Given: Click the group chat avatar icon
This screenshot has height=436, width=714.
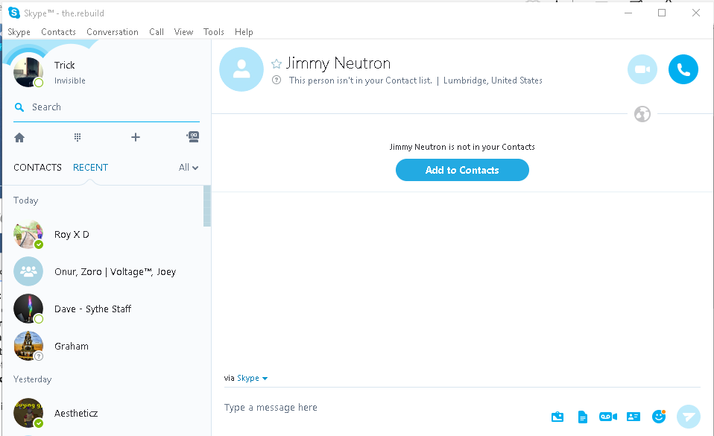Looking at the screenshot, I should pos(28,271).
